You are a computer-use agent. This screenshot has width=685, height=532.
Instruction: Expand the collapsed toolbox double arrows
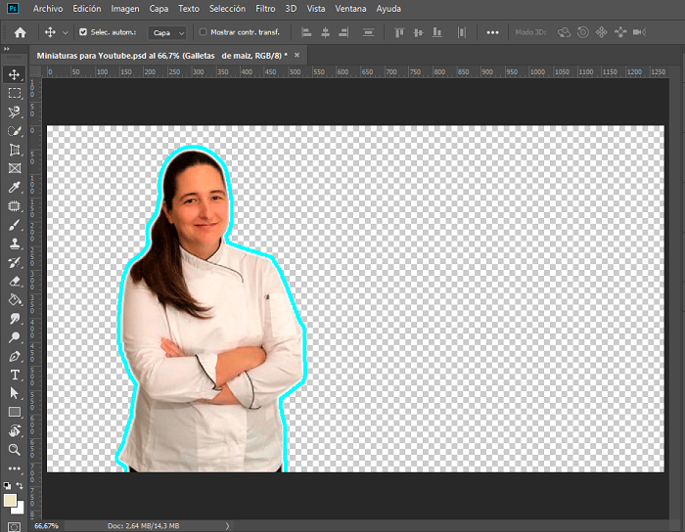[x=7, y=49]
